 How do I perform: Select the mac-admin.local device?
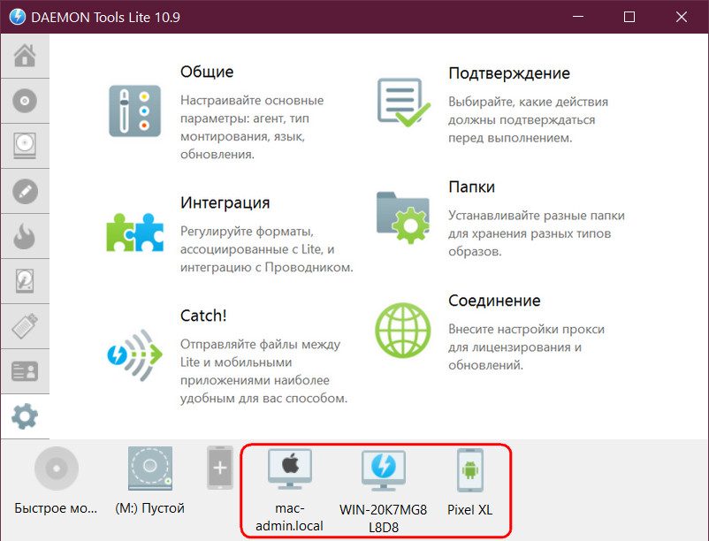coord(290,469)
